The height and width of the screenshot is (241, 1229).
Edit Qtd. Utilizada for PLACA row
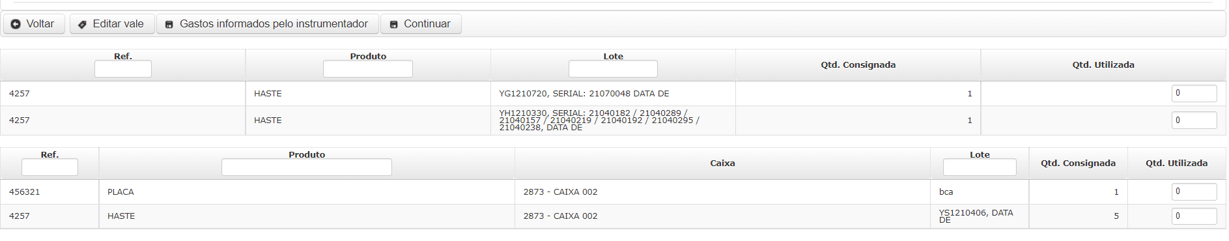[x=1194, y=191]
